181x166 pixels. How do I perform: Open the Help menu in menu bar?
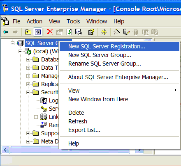pyautogui.click(x=119, y=21)
